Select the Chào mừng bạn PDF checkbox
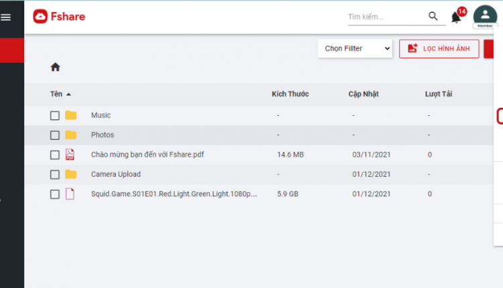Image resolution: width=503 pixels, height=288 pixels. pyautogui.click(x=55, y=155)
